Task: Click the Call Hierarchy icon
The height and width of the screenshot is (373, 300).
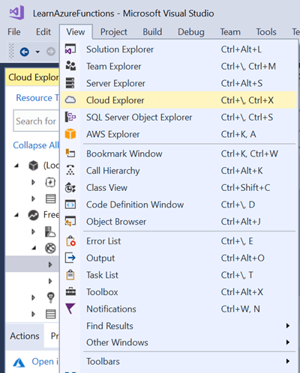Action: click(x=70, y=170)
